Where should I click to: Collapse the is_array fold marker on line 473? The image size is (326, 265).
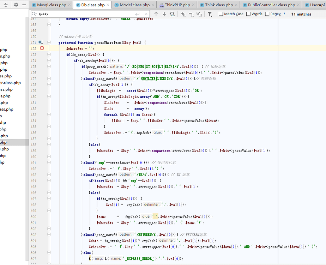49,54
